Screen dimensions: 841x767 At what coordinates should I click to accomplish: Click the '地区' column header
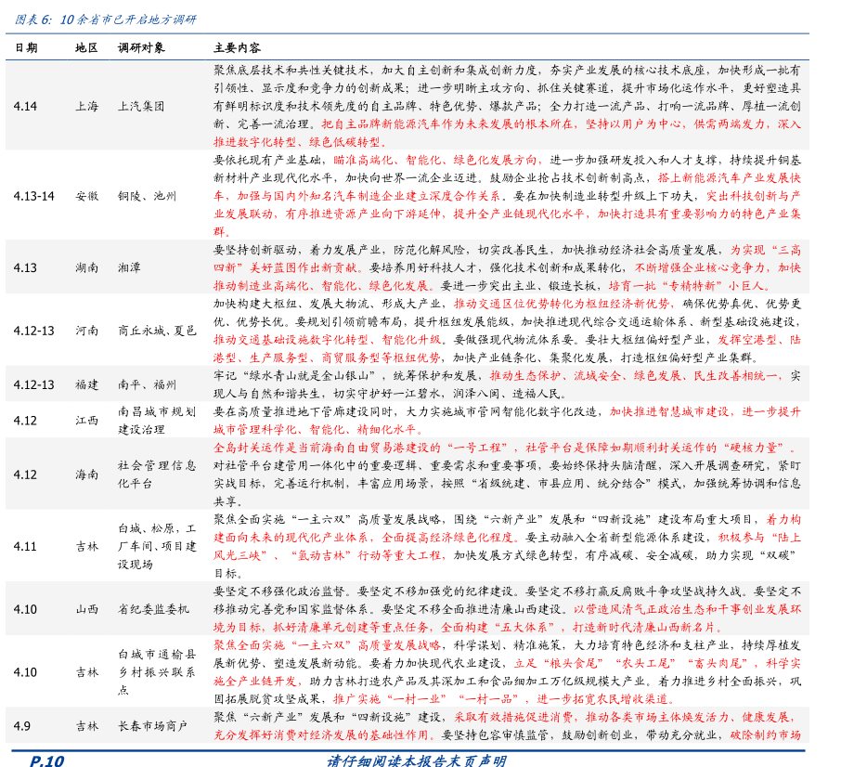click(86, 47)
